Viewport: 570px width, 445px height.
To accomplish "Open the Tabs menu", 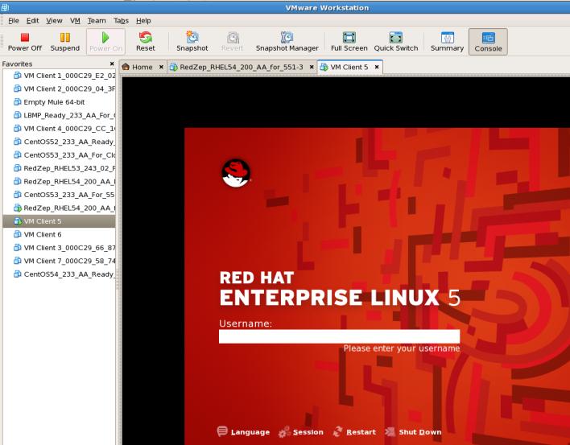I will click(121, 21).
